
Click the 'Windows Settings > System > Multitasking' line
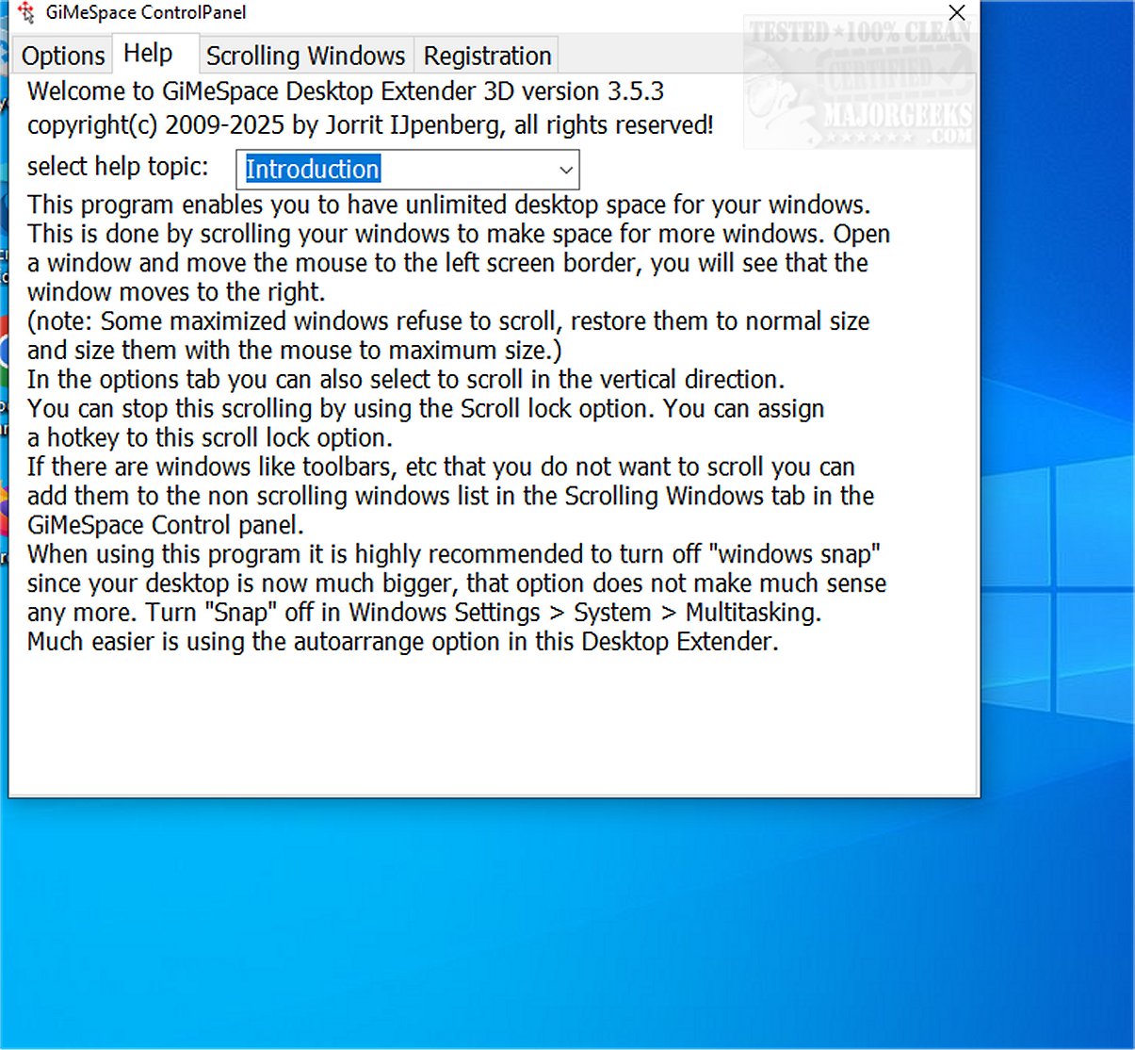tap(424, 614)
